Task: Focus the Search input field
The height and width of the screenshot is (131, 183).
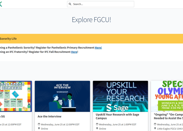Action: (x=100, y=4)
